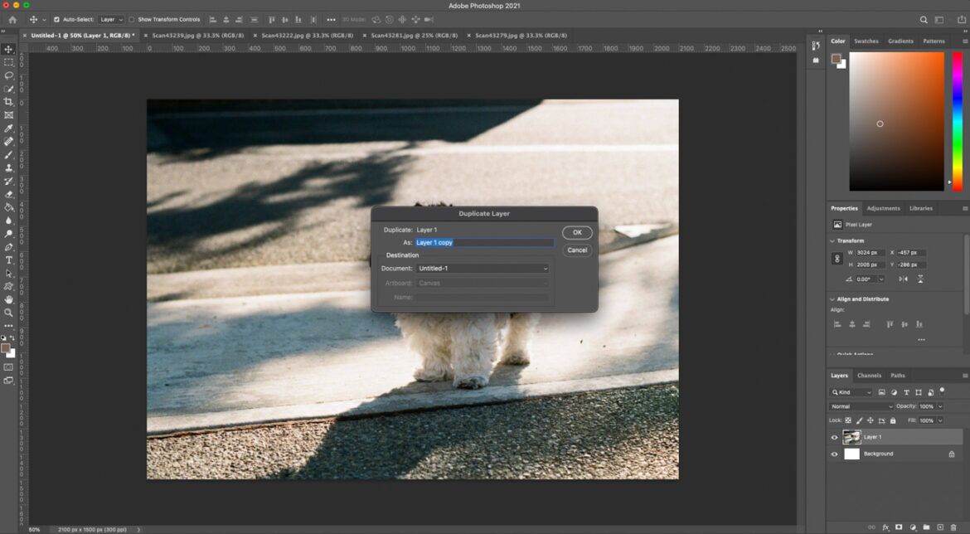This screenshot has width=970, height=534.
Task: Select the Horizontal Type tool
Action: click(9, 258)
